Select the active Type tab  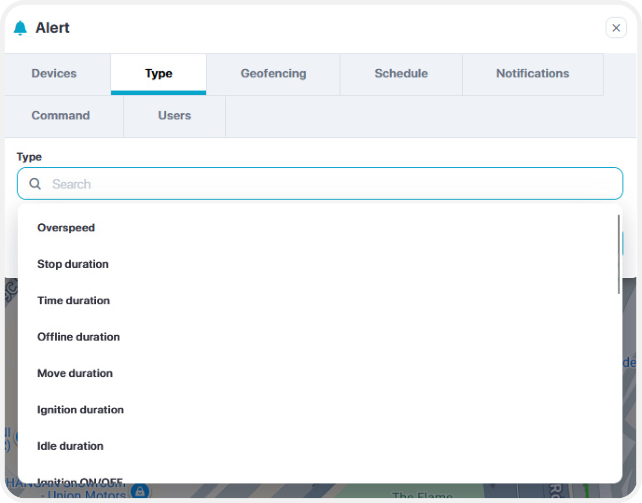coord(158,74)
